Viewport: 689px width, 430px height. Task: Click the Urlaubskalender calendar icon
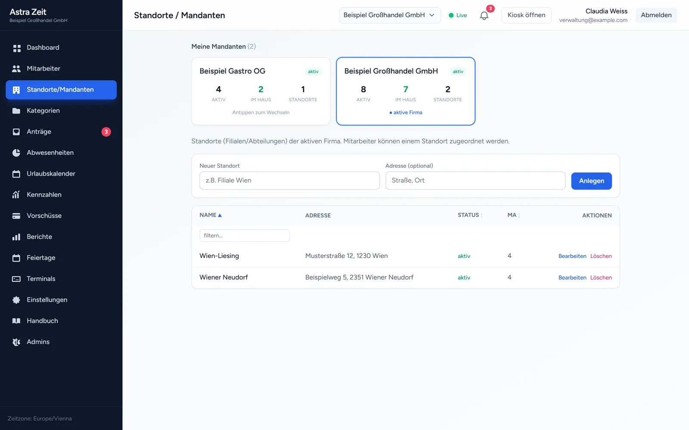pos(16,174)
